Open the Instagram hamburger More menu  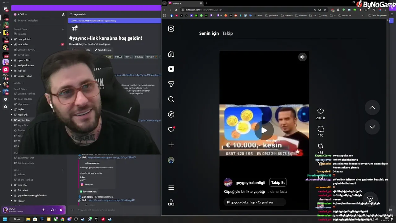tap(171, 187)
